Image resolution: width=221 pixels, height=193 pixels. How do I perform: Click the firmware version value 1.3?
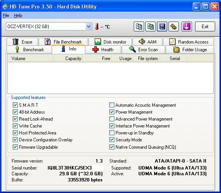tap(99, 161)
